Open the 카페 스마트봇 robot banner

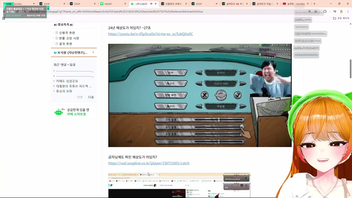tap(74, 112)
